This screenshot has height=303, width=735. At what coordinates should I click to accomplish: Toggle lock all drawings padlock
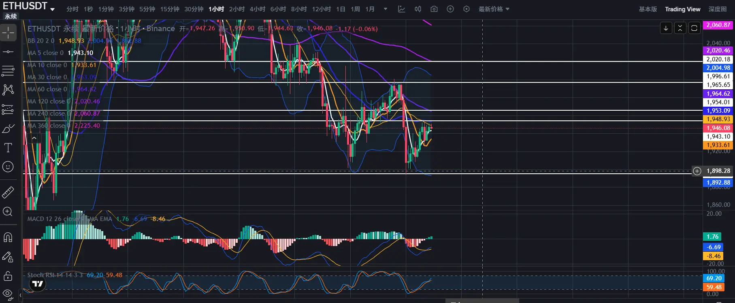[x=8, y=276]
